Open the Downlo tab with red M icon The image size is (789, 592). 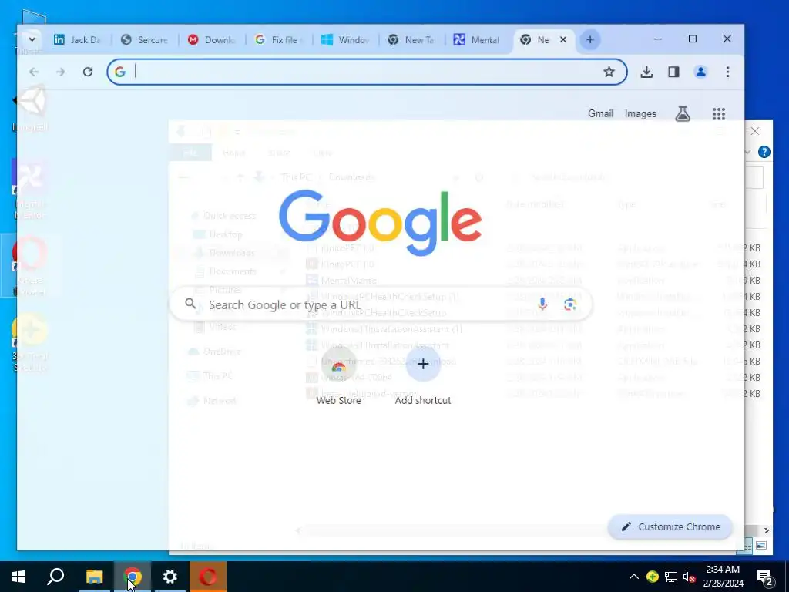click(211, 40)
